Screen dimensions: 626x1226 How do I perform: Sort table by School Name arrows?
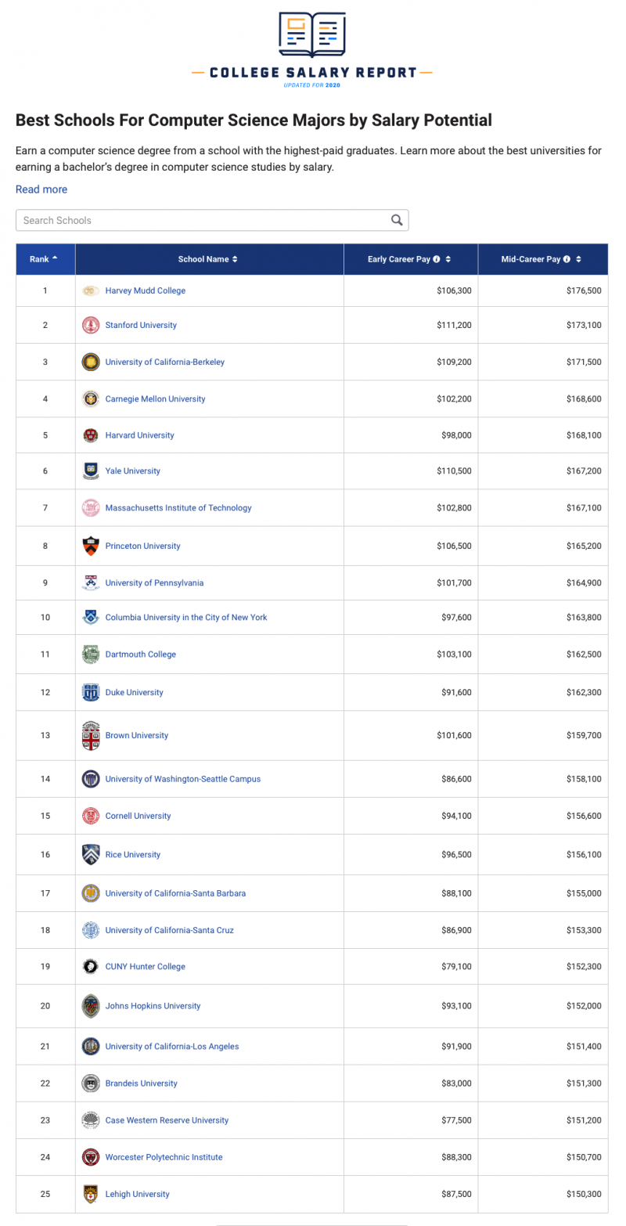(x=235, y=259)
